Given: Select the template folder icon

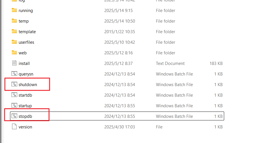Looking at the screenshot, I should coord(14,31).
